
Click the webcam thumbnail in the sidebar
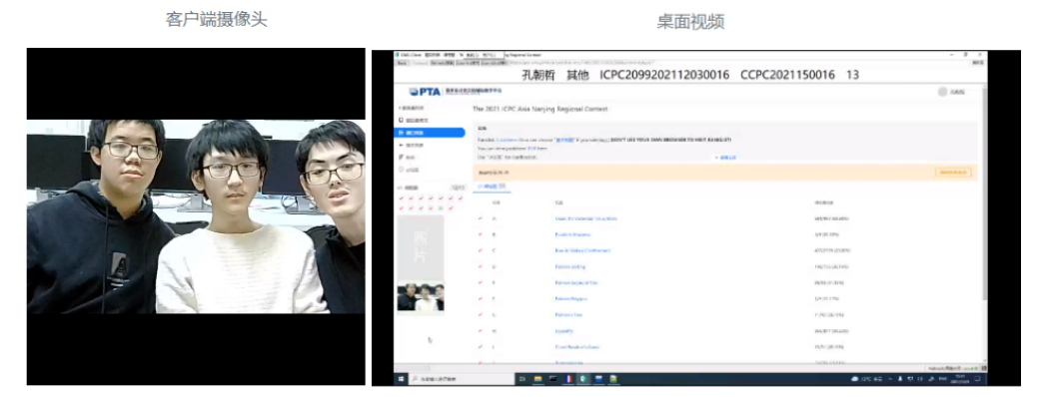click(x=421, y=296)
